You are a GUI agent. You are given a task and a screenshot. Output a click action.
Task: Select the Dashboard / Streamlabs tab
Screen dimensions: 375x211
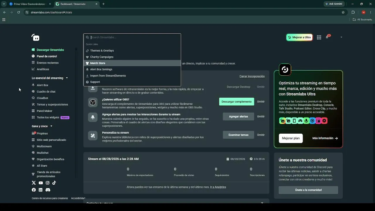pos(77,4)
